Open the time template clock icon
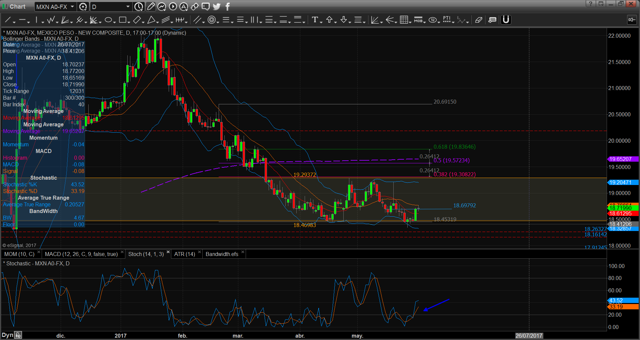 tap(139, 7)
